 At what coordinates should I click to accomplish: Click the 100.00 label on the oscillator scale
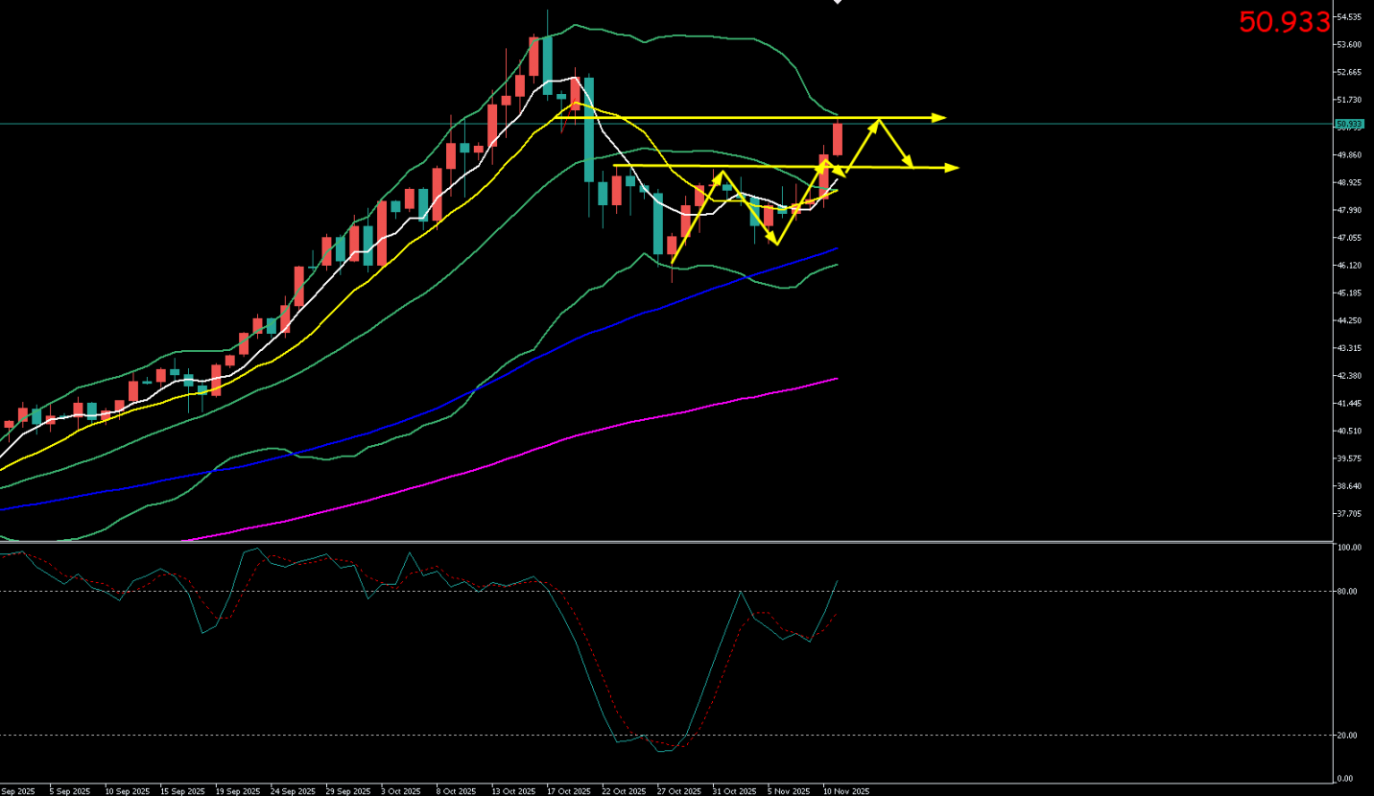(x=1349, y=548)
